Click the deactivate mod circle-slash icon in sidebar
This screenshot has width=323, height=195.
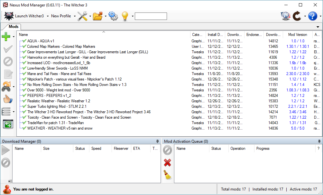(x=8, y=62)
